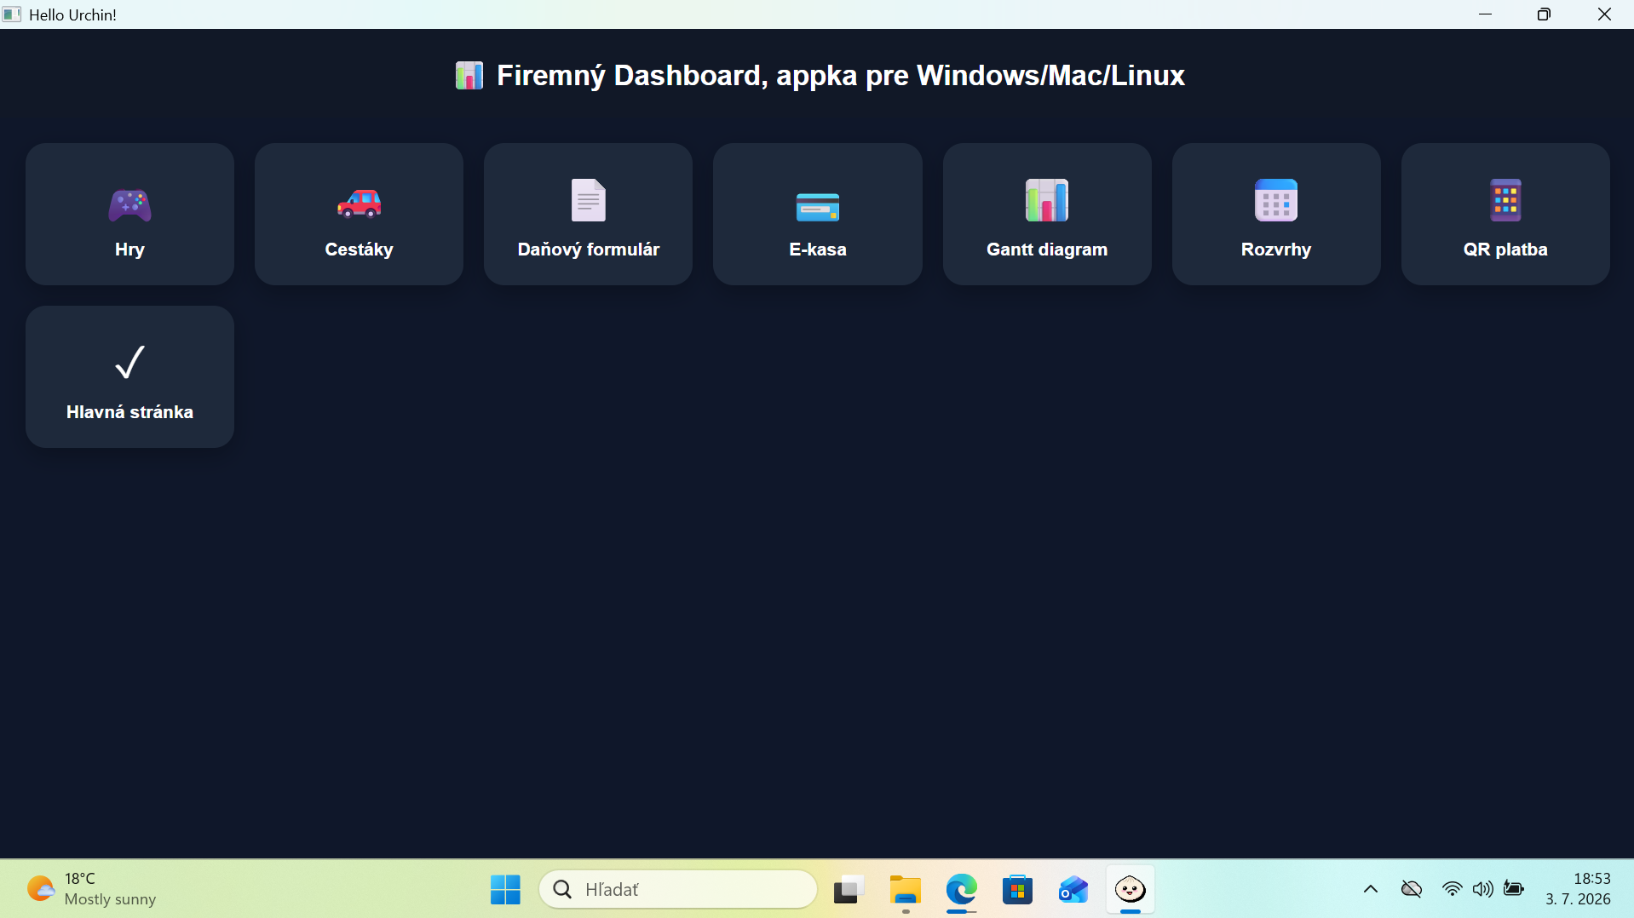Switch to Microsoft Edge in taskbar
Image resolution: width=1634 pixels, height=918 pixels.
[x=961, y=889]
